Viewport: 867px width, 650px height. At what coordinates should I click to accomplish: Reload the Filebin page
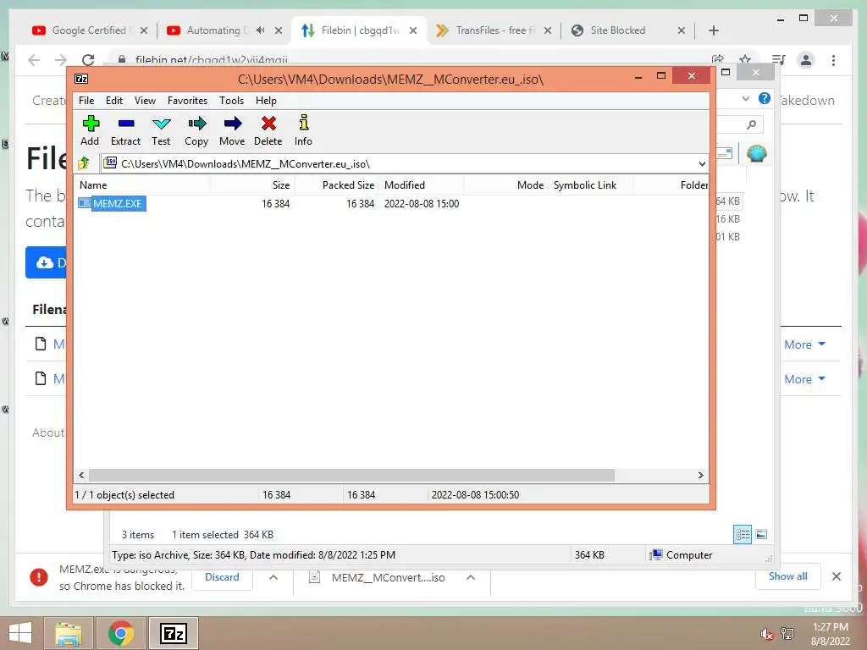tap(88, 60)
